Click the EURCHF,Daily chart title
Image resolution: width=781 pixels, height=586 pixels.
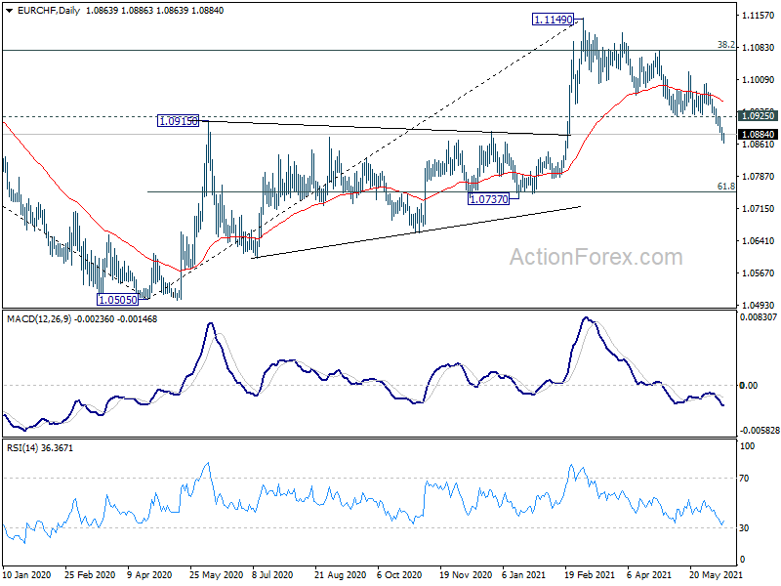48,11
